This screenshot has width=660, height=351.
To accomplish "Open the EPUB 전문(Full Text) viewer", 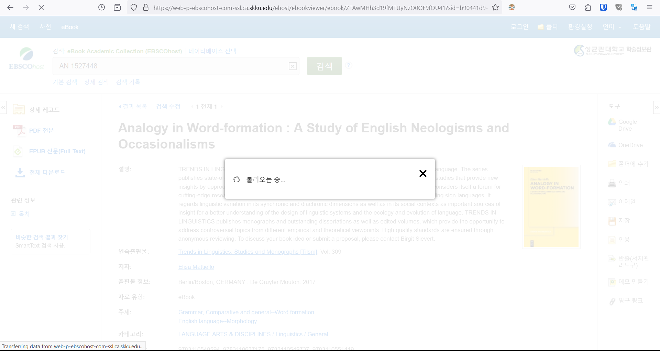I will pyautogui.click(x=57, y=151).
